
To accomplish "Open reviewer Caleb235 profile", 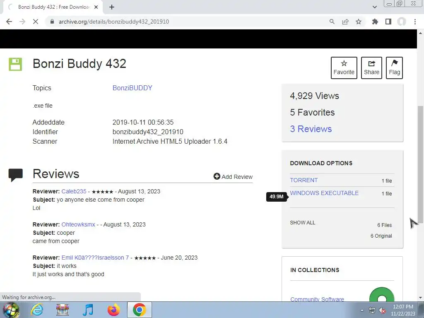I will (74, 191).
